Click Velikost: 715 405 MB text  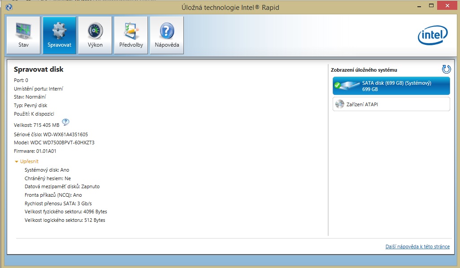click(x=36, y=125)
